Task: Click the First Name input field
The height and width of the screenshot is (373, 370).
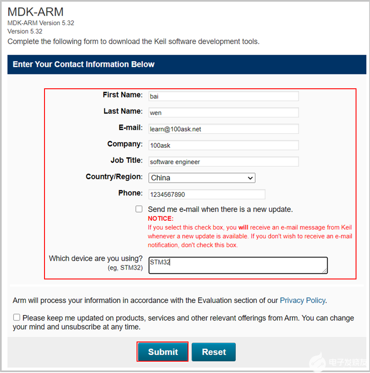Action: click(223, 96)
